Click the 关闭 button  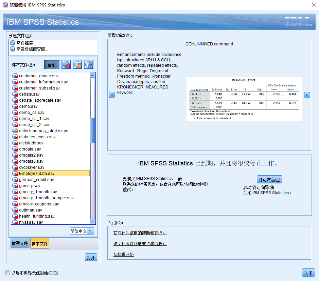[x=308, y=273]
